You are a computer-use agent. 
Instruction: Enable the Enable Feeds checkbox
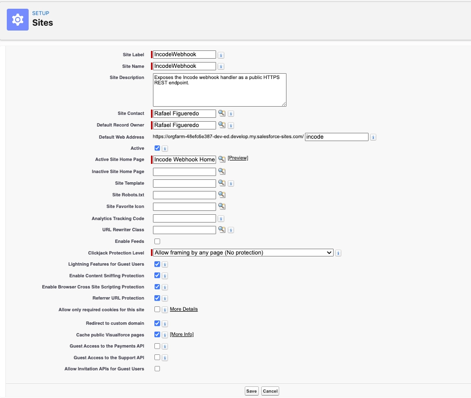157,241
